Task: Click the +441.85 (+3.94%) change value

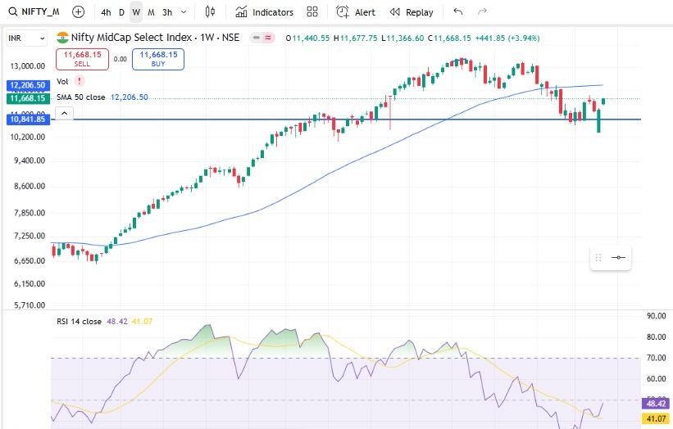Action: [507, 38]
